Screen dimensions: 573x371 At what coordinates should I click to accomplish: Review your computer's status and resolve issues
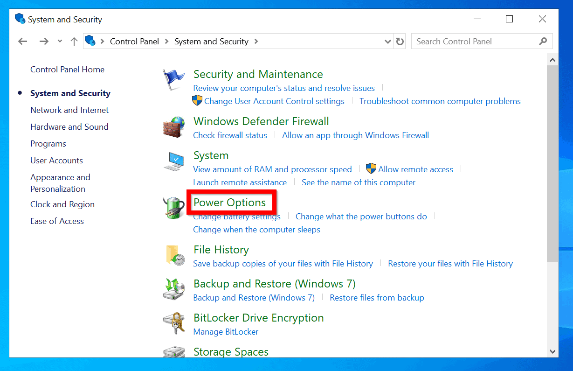(x=284, y=88)
